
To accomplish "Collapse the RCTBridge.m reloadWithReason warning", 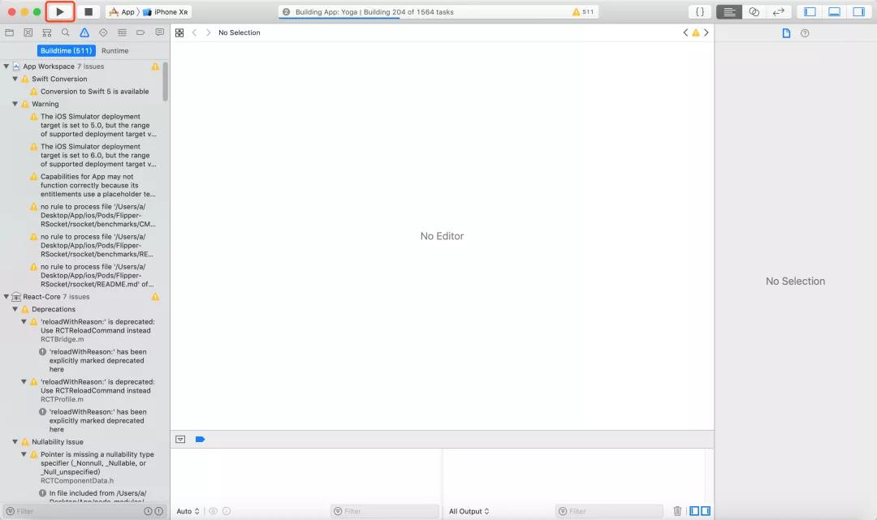I will click(x=24, y=322).
